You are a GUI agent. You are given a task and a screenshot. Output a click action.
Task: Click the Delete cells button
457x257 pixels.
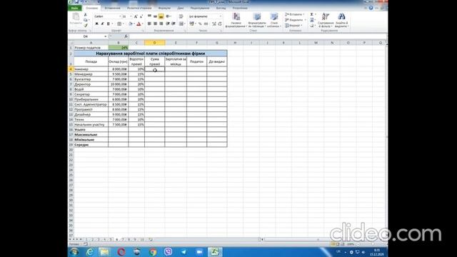click(294, 20)
